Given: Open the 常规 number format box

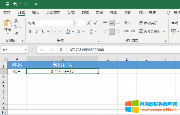Looking at the screenshot, I should [175, 23].
